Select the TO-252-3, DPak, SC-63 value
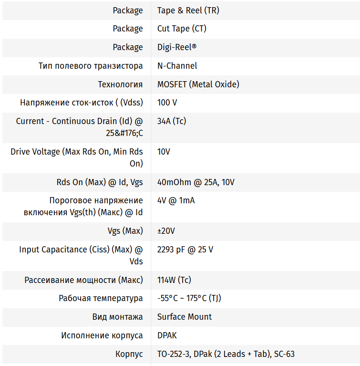Viewport: 360px width, 366px height. coord(226,354)
